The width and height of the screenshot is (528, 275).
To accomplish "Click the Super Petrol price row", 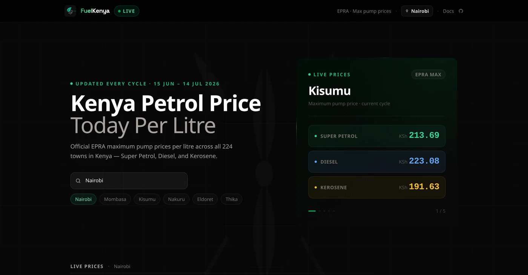I will [377, 136].
